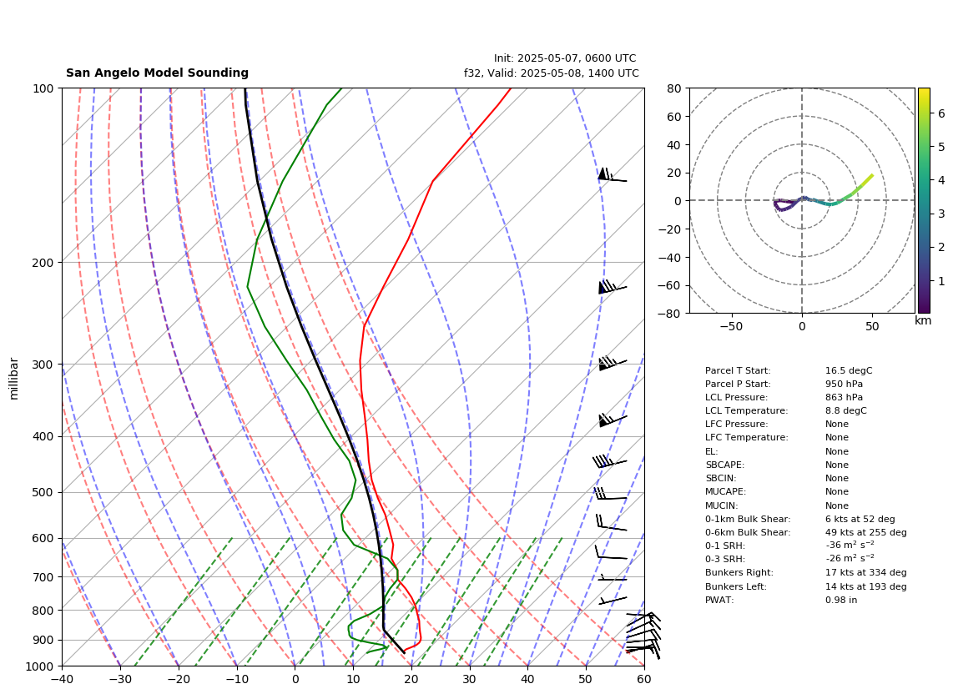The height and width of the screenshot is (694, 953).
Task: Click the 100 pressure tick label
Action: coord(43,88)
